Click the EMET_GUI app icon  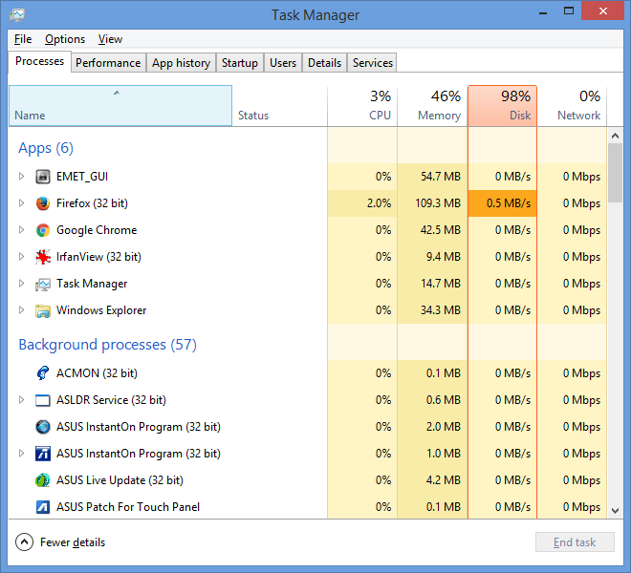[x=43, y=177]
